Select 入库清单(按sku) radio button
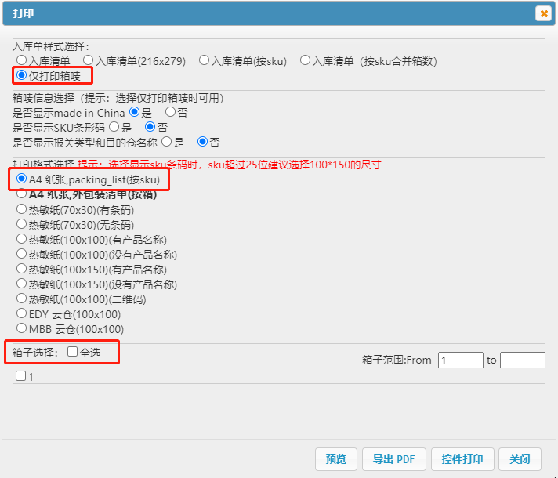The height and width of the screenshot is (478, 558). [x=204, y=60]
